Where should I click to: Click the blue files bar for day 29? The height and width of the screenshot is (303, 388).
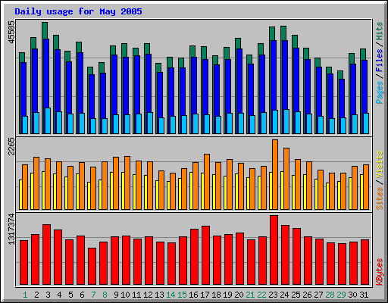pos(342,98)
